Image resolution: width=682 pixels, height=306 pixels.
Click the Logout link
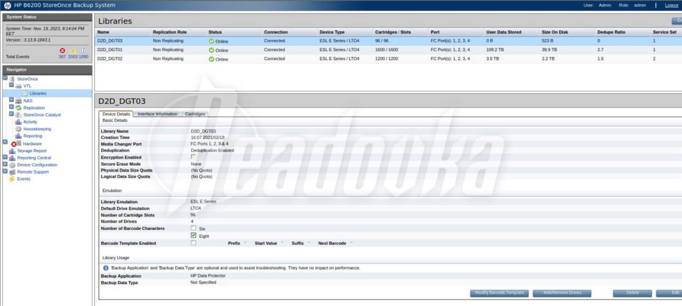[x=671, y=5]
